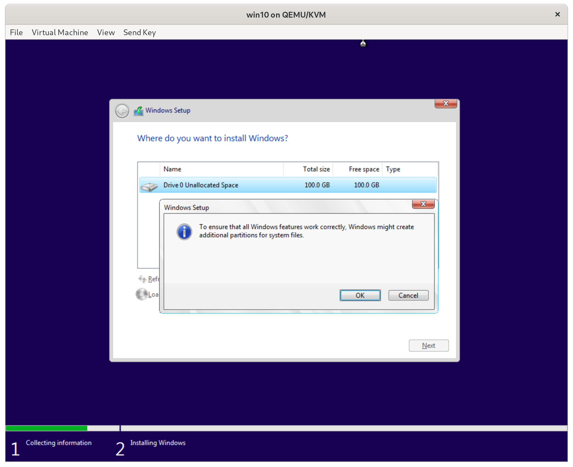The image size is (573, 467).
Task: Click the Next button
Action: point(428,346)
